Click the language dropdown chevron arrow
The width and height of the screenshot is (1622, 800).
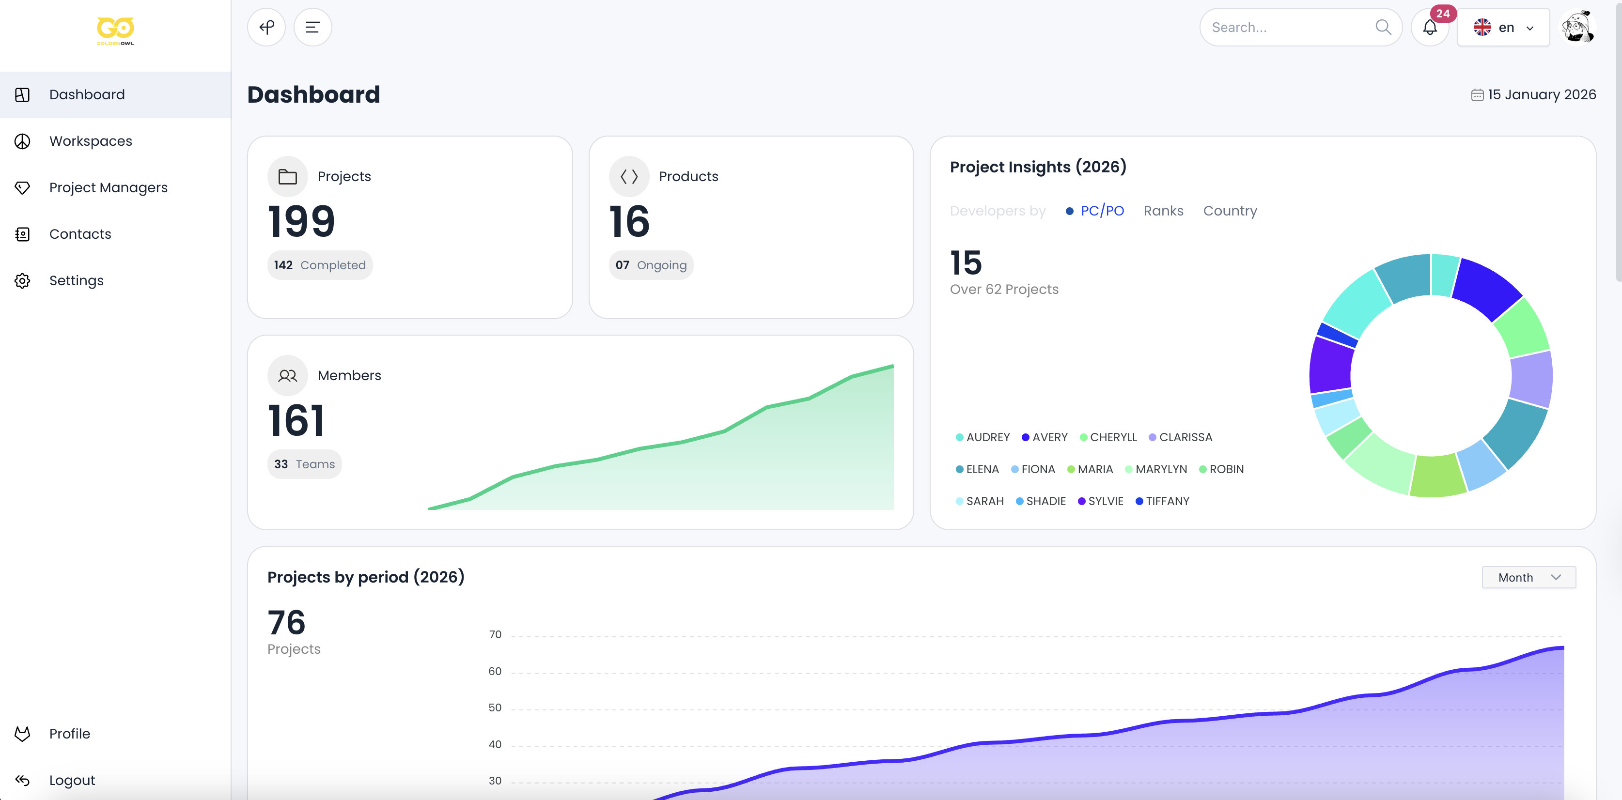[x=1530, y=28]
